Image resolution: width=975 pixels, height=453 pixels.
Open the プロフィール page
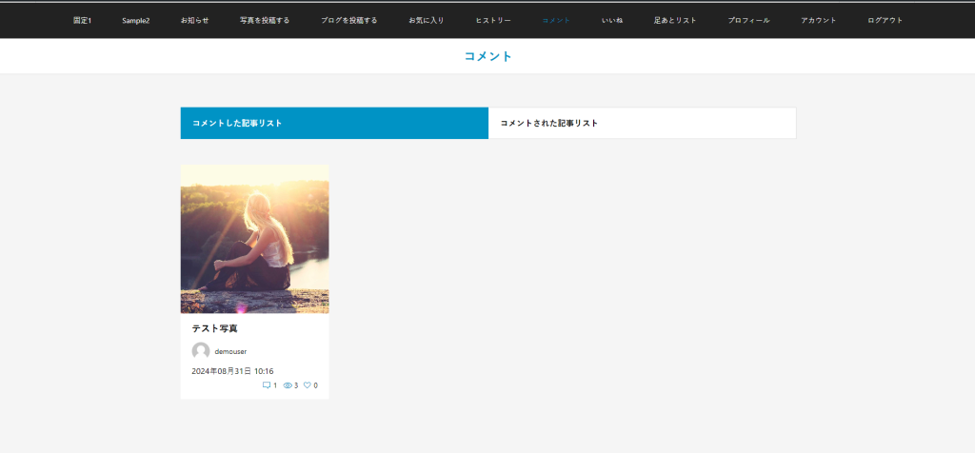coord(748,20)
